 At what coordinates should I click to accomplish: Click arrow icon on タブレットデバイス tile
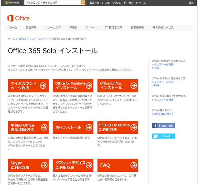click(x=89, y=165)
